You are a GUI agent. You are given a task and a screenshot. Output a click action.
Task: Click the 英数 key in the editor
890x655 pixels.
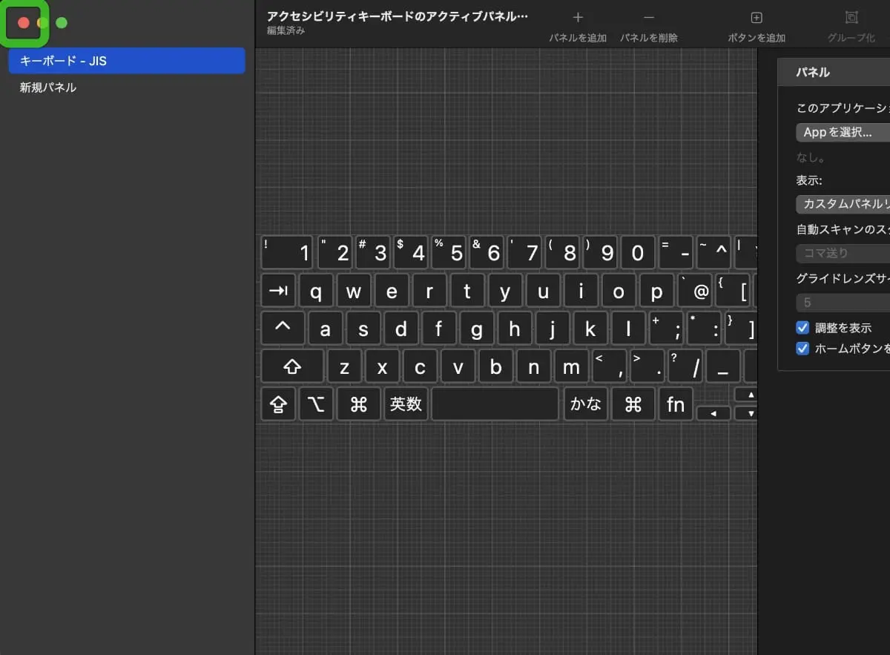click(x=406, y=404)
